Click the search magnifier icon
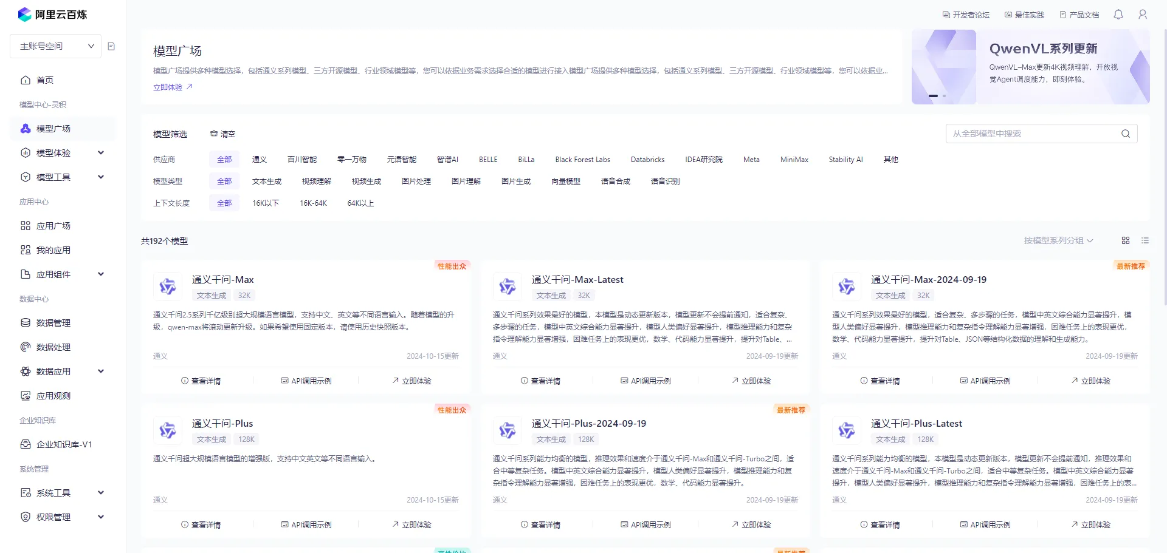This screenshot has width=1167, height=553. point(1126,134)
